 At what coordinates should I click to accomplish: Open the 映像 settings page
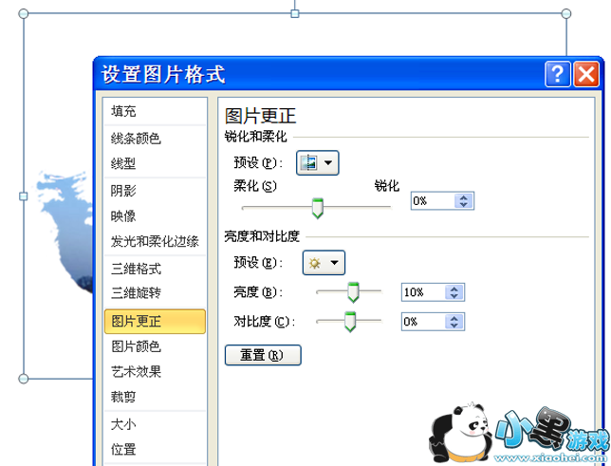pyautogui.click(x=155, y=215)
